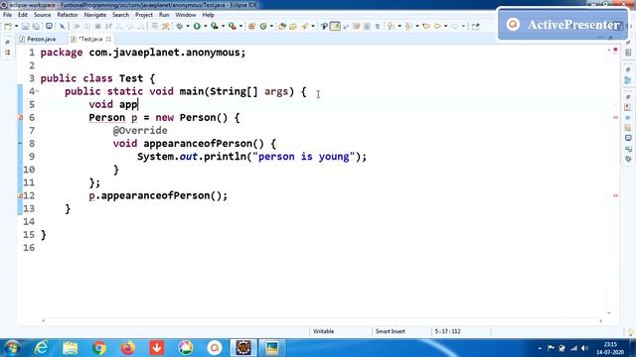This screenshot has width=636, height=357.
Task: Click the line 12 error mark in overview ruler
Action: point(615,195)
